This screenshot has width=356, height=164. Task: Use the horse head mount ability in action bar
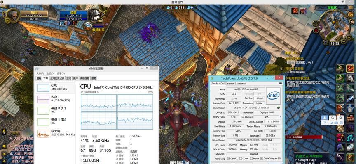pyautogui.click(x=350, y=78)
